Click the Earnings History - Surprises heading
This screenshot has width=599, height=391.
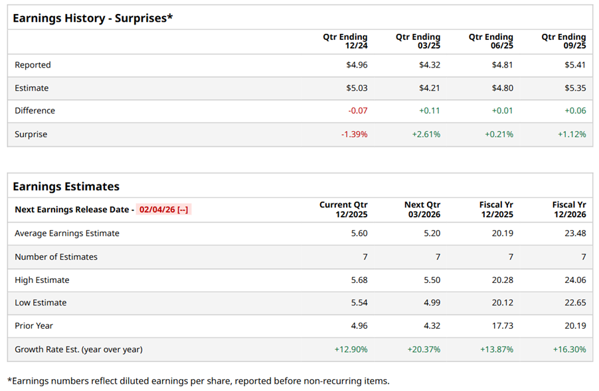(92, 18)
